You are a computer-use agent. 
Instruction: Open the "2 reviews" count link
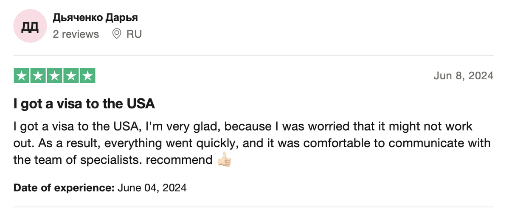[x=76, y=34]
